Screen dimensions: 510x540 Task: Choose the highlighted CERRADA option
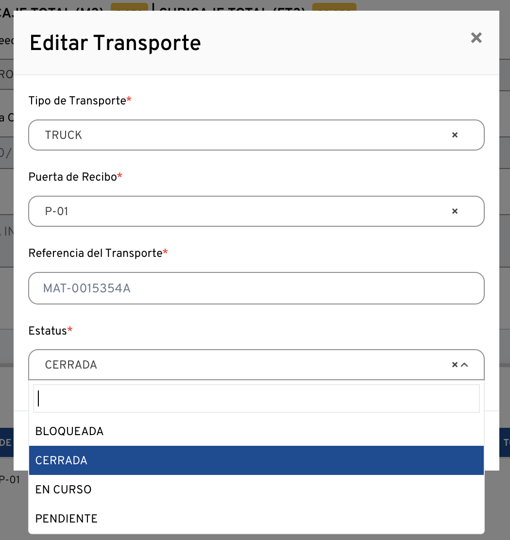tap(62, 460)
